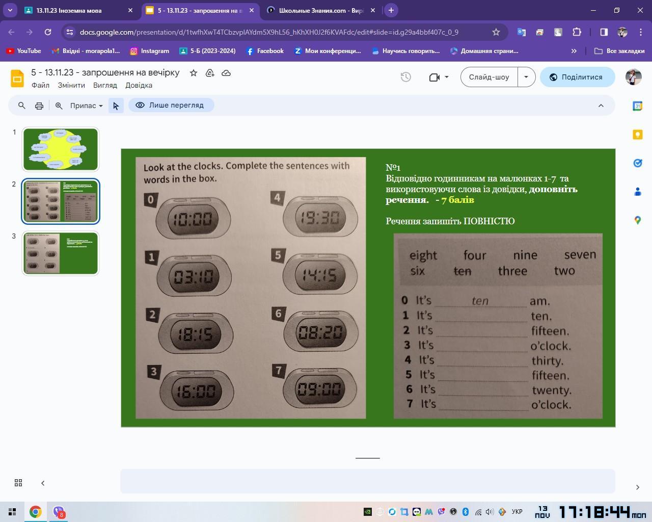Click the move-to-folder icon beside title
652x522 pixels.
210,73
